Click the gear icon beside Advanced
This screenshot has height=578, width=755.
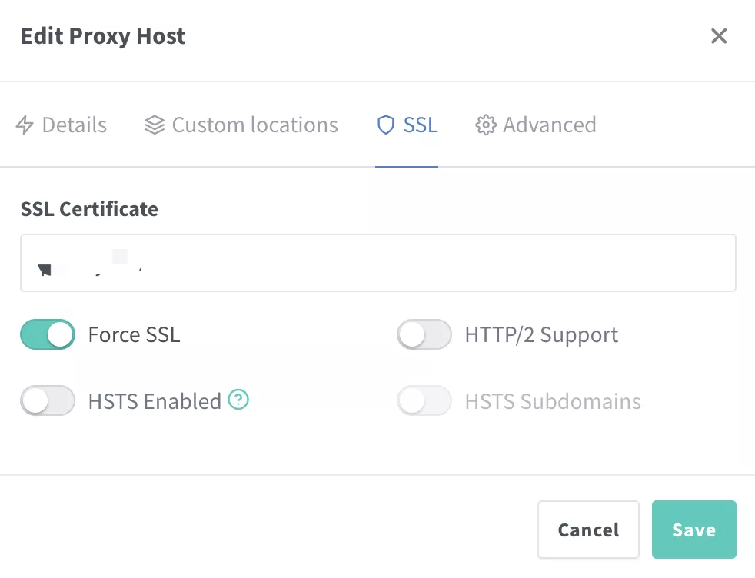(x=485, y=125)
